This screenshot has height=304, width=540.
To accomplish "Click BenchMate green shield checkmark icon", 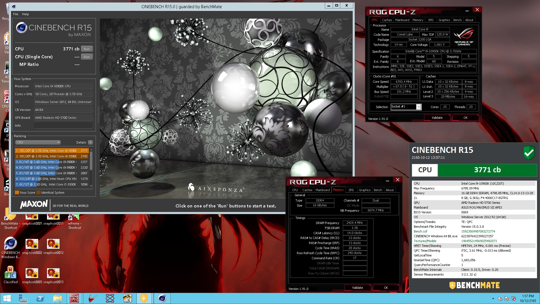I will (529, 153).
